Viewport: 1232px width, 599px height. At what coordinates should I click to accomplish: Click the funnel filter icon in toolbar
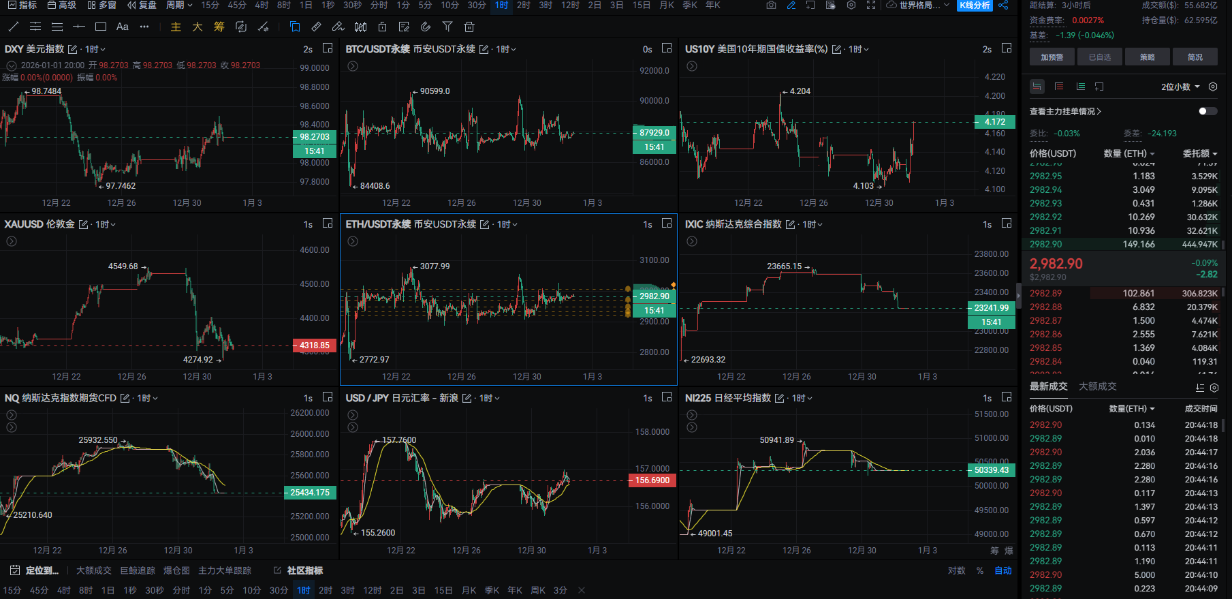(x=447, y=27)
